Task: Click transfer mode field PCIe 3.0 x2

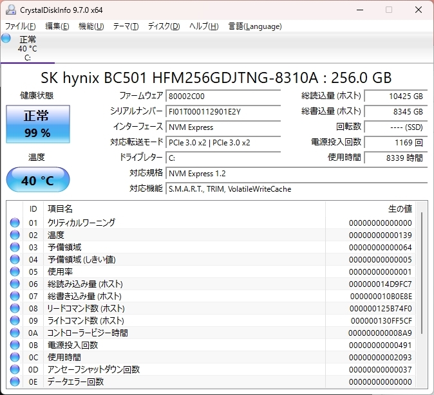Action: [223, 142]
